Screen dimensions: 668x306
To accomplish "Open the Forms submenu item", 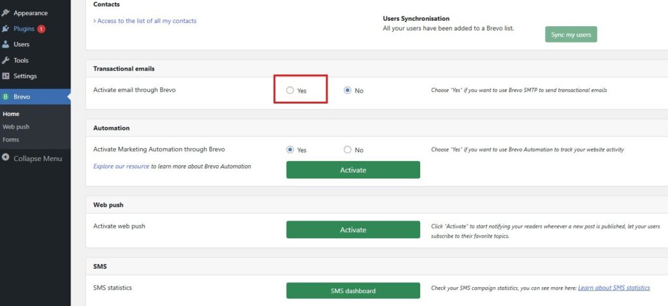I will point(11,139).
